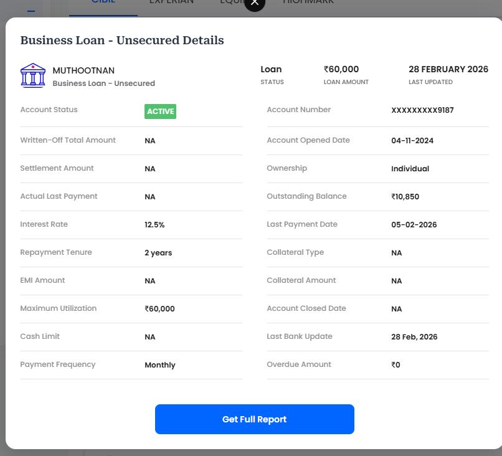Click the outstanding balance ₹10,850 value
This screenshot has width=502, height=456.
[x=405, y=197]
